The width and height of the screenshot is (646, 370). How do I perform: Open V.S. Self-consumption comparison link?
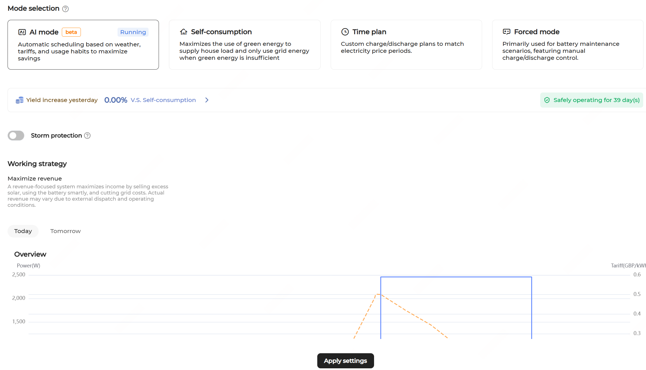pyautogui.click(x=163, y=100)
